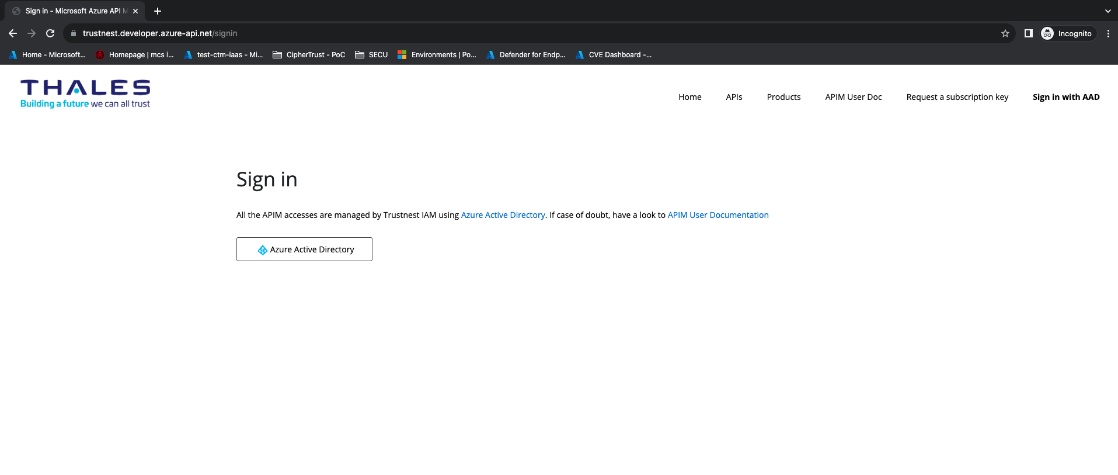The width and height of the screenshot is (1118, 475).
Task: Click the Thales logo
Action: tap(85, 94)
